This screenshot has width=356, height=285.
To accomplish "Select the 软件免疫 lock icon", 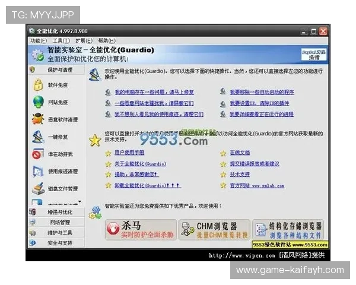I will (38, 85).
